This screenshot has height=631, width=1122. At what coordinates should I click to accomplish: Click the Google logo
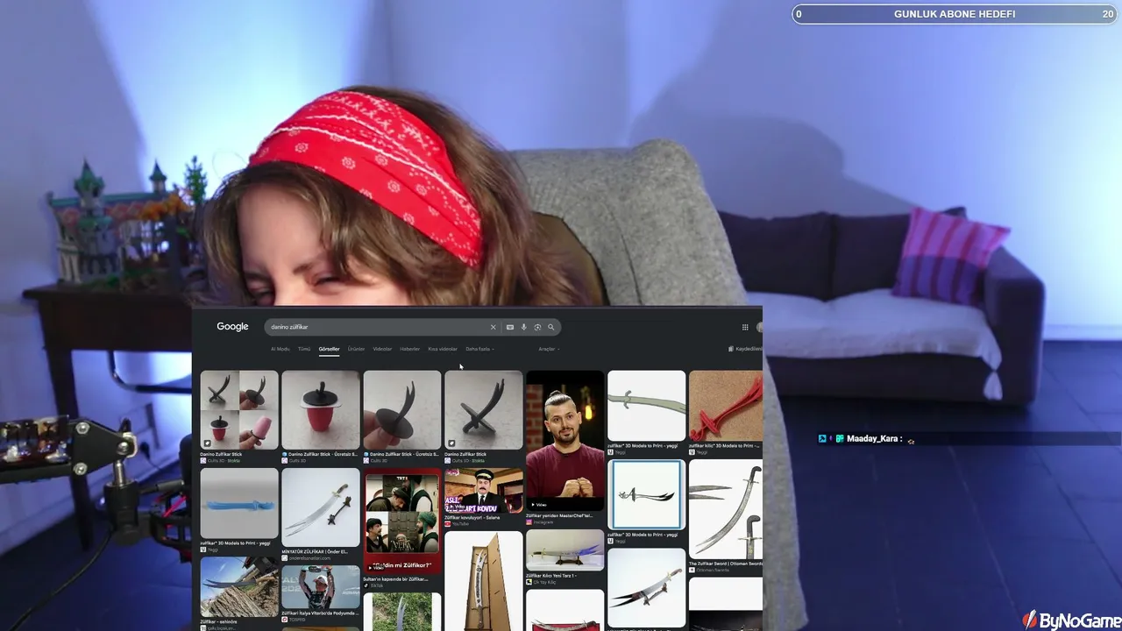click(x=232, y=327)
